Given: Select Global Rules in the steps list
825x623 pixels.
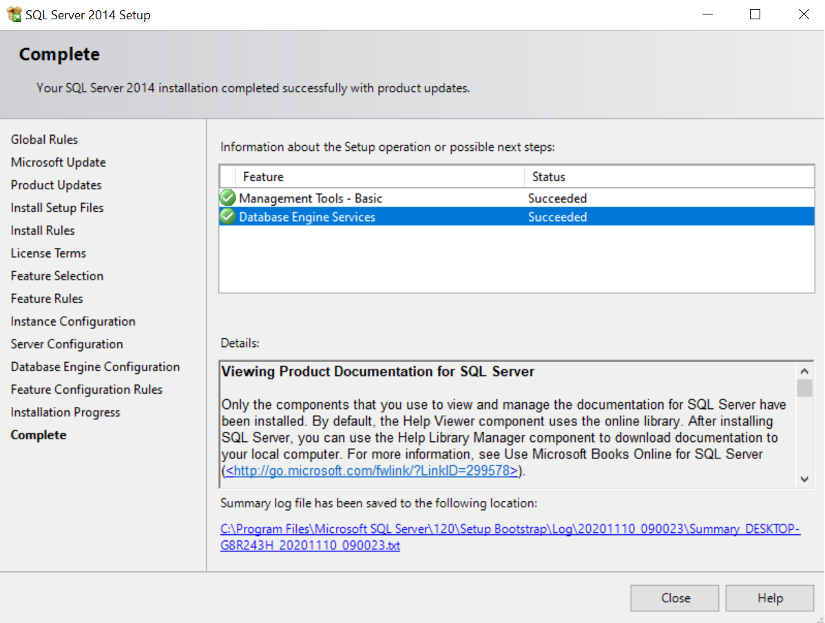Looking at the screenshot, I should [44, 139].
